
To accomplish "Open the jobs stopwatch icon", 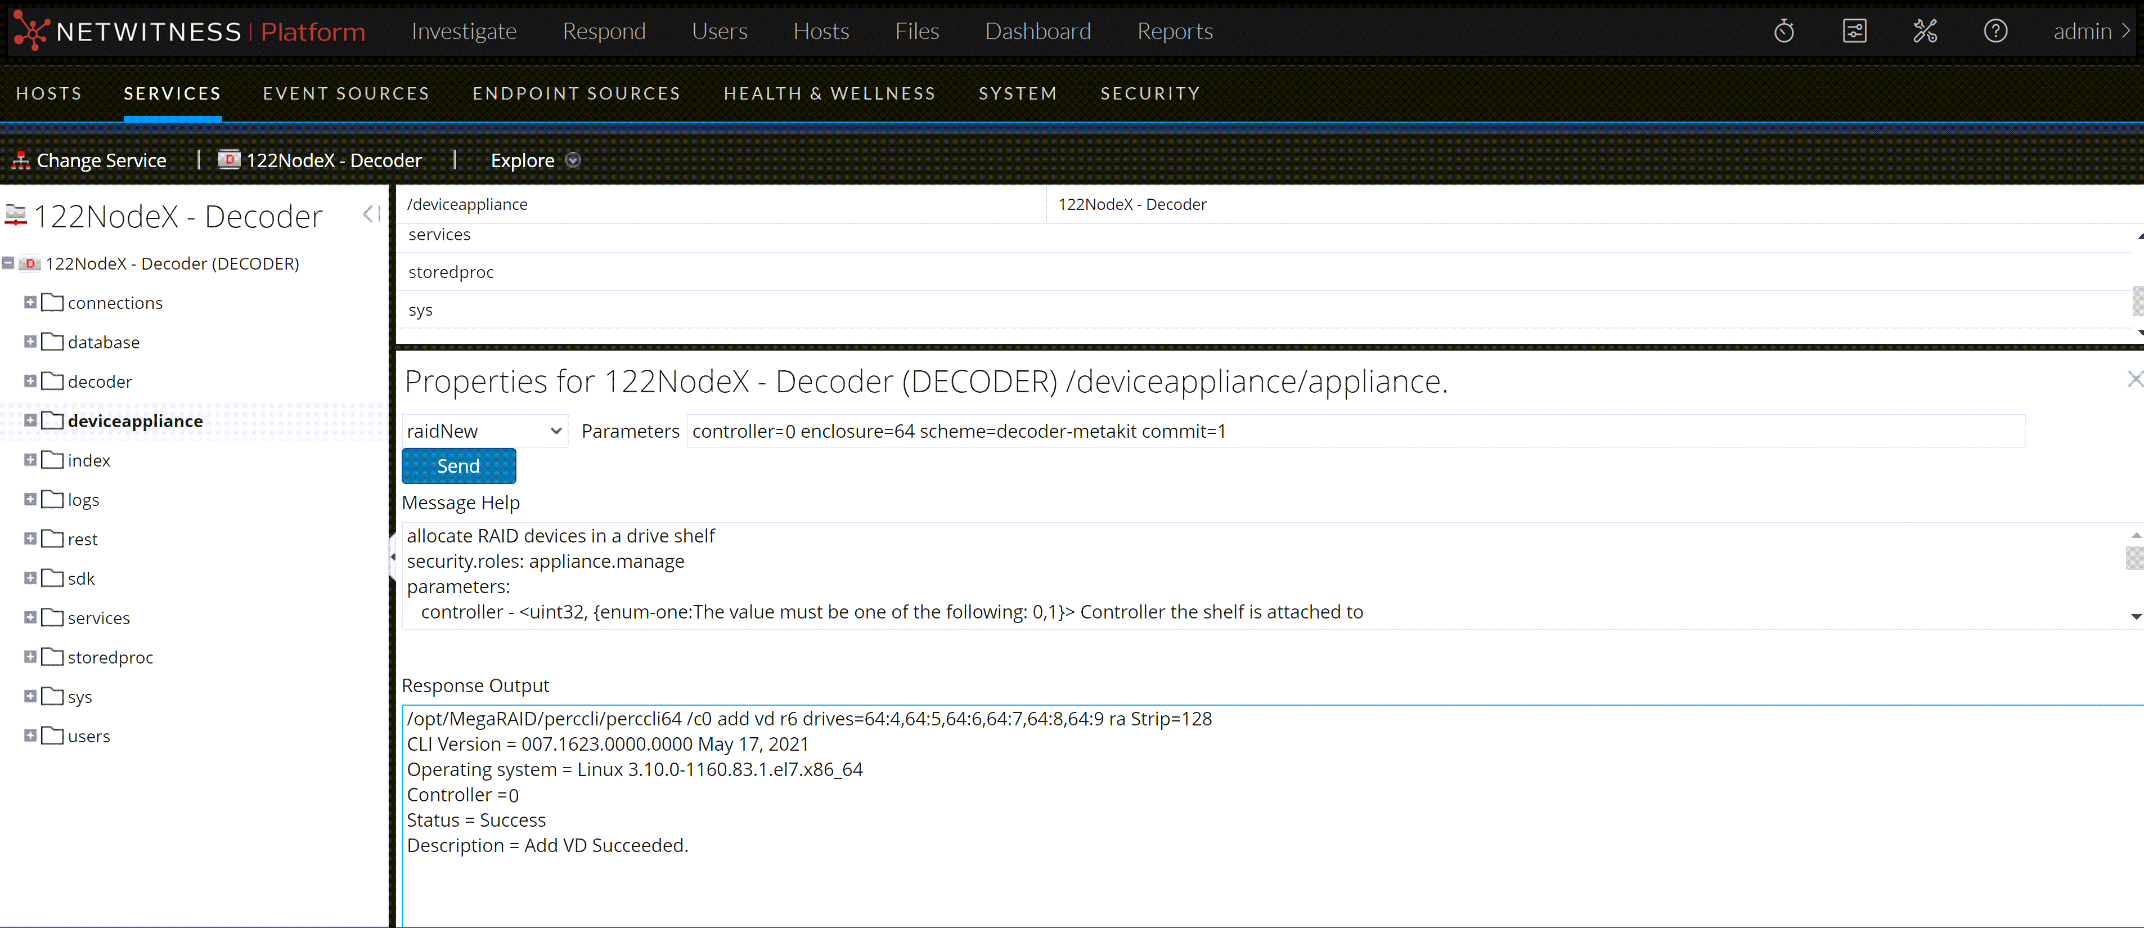I will [1783, 31].
